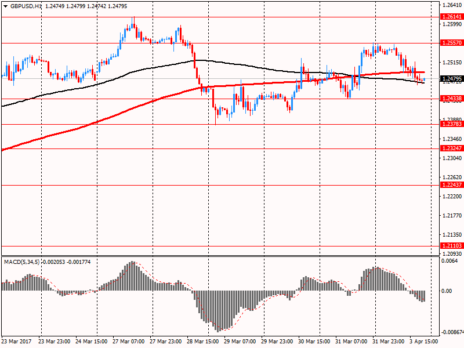Click the 23 Mar 2017 time label
The height and width of the screenshot is (348, 464).
[x=17, y=341]
